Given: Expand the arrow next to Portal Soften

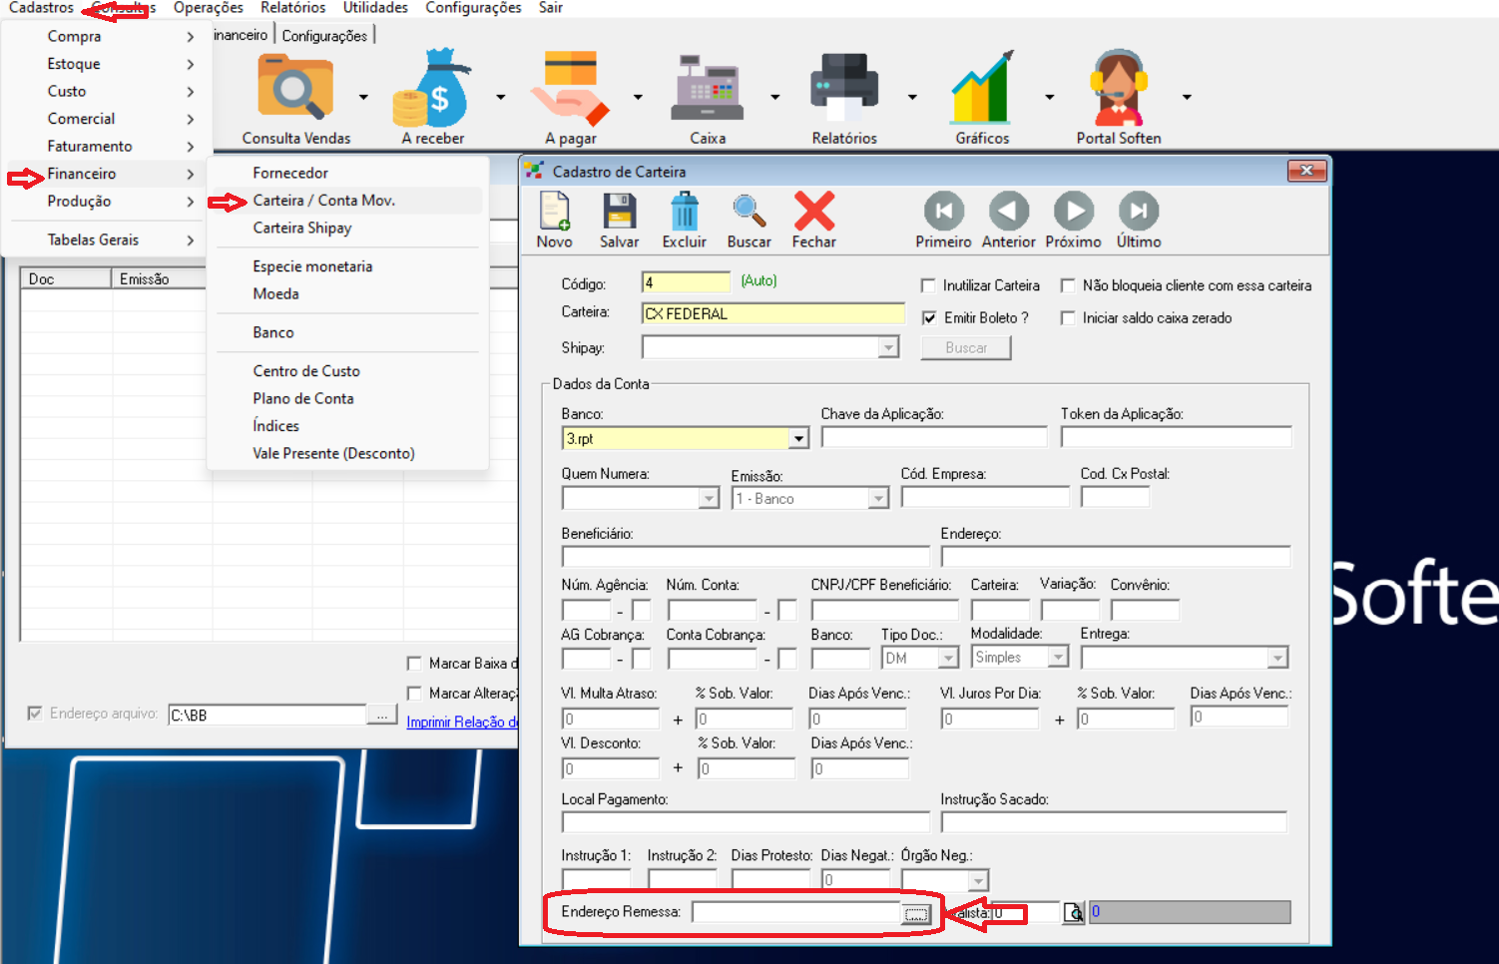Looking at the screenshot, I should [1187, 97].
